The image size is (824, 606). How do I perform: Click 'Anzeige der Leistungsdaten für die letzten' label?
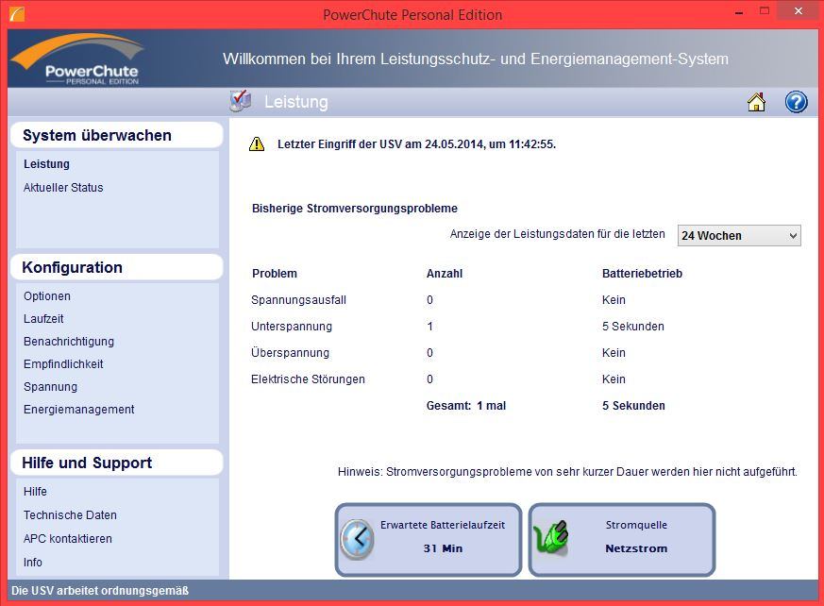coord(557,234)
